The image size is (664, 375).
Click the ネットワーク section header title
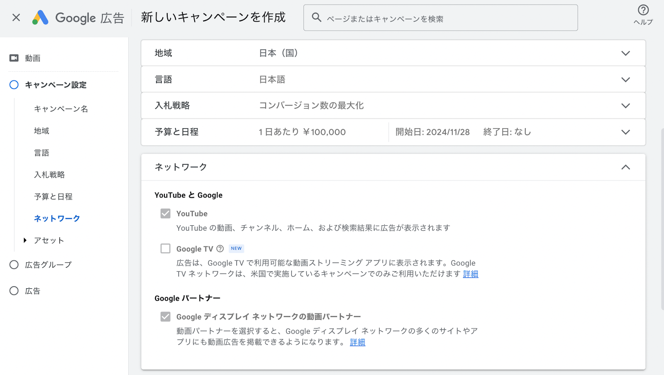click(x=181, y=167)
